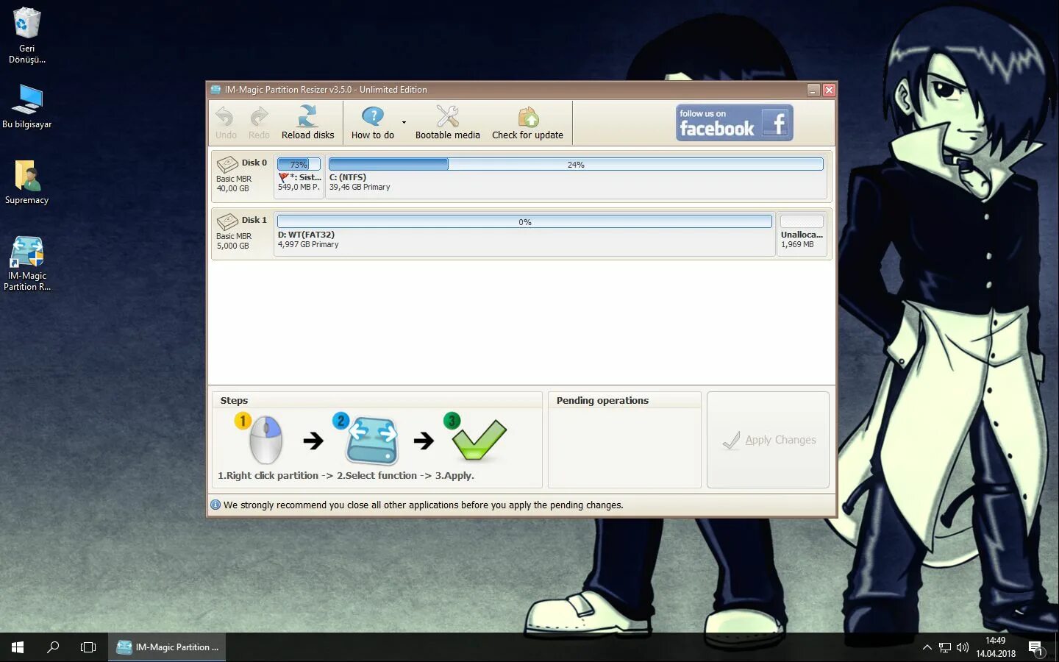Minimize the Partition Resizer window
The image size is (1059, 662).
point(813,90)
